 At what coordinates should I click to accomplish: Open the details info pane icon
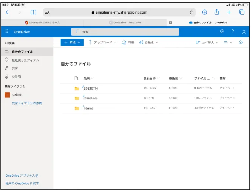coord(240,42)
